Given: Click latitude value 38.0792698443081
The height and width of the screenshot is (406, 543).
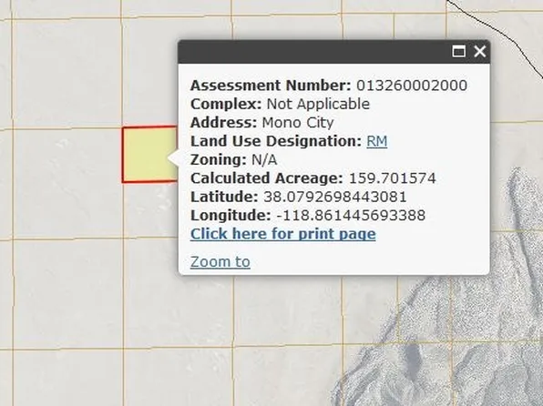Looking at the screenshot, I should point(335,197).
